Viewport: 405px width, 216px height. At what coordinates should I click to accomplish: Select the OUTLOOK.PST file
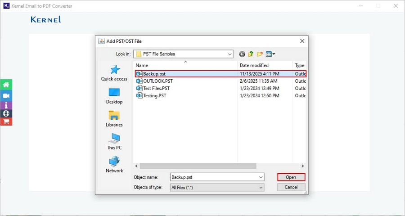(x=157, y=81)
